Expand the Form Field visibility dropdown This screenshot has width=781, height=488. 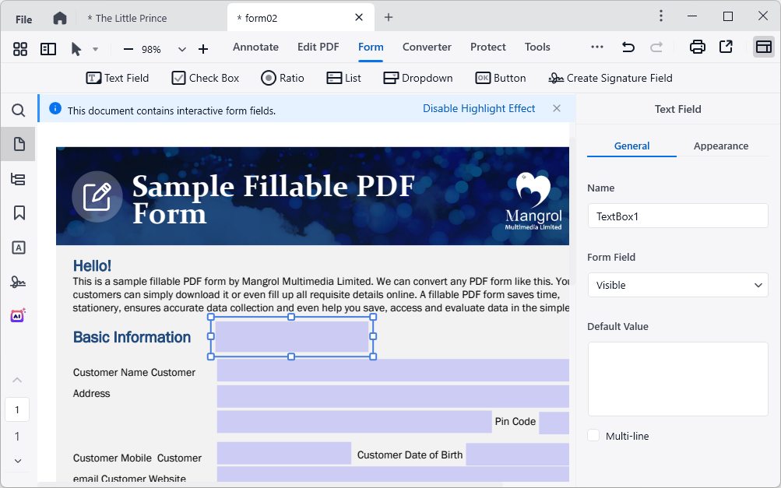[677, 285]
